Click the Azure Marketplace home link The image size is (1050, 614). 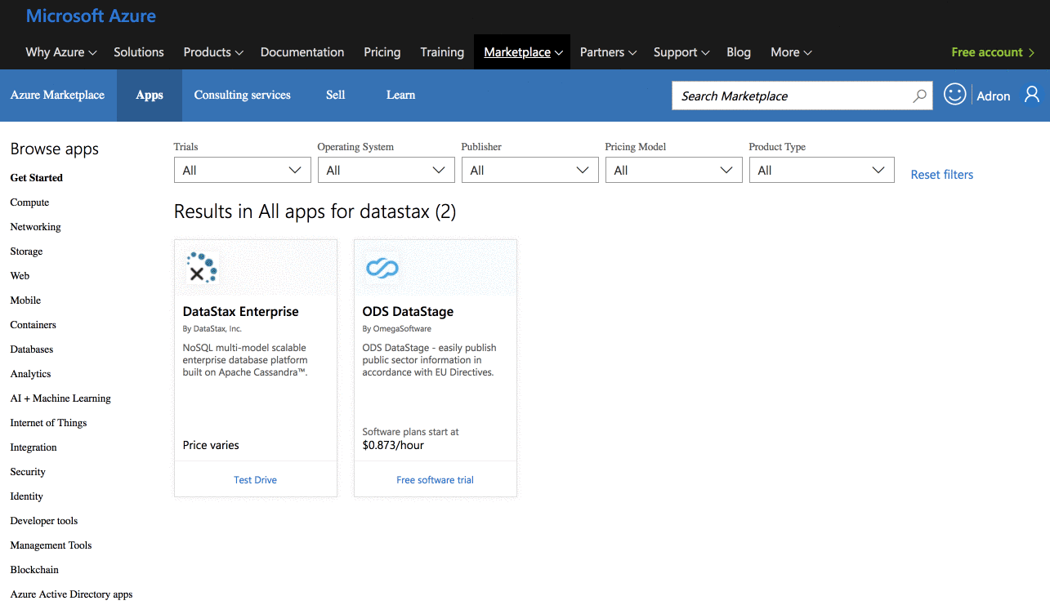coord(57,96)
